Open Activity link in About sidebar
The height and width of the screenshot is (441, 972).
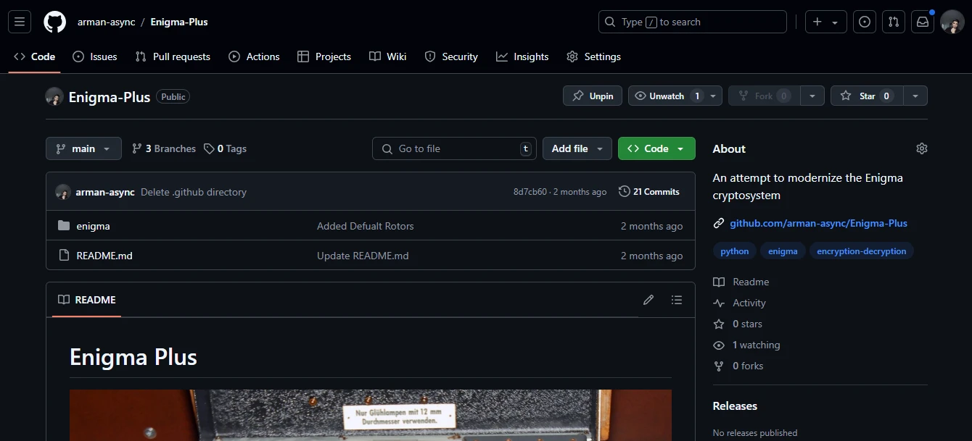coord(740,303)
